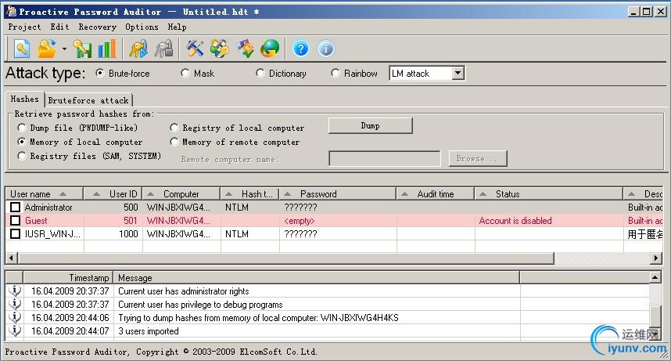Switch to the Hashes tab
The height and width of the screenshot is (361, 671).
pyautogui.click(x=25, y=99)
